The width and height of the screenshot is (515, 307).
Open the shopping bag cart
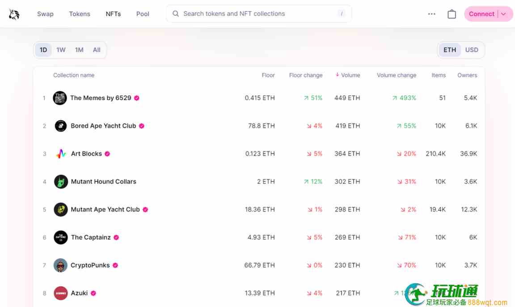point(452,14)
